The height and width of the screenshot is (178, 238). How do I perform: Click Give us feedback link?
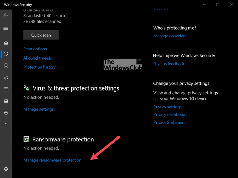coord(169,64)
